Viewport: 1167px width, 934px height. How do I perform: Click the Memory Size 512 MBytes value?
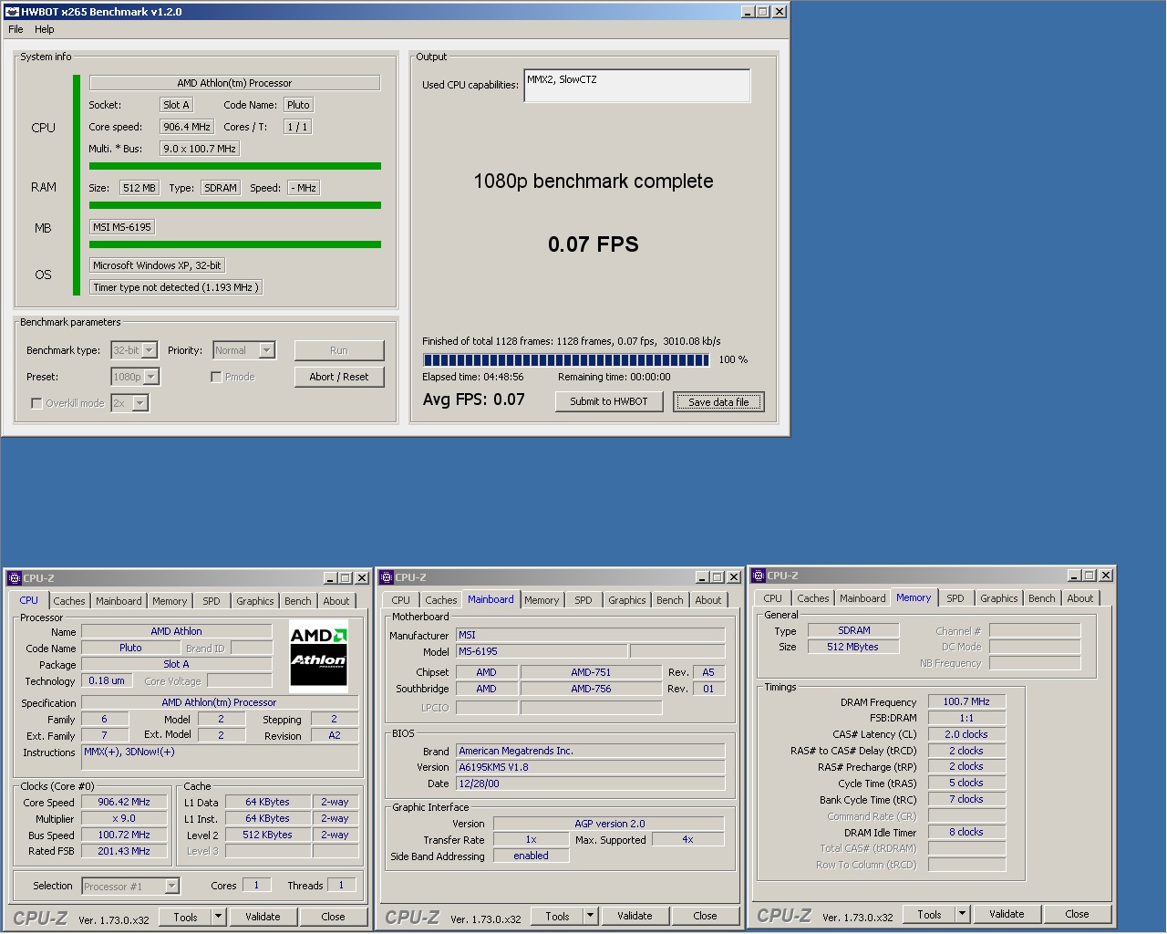coord(853,647)
